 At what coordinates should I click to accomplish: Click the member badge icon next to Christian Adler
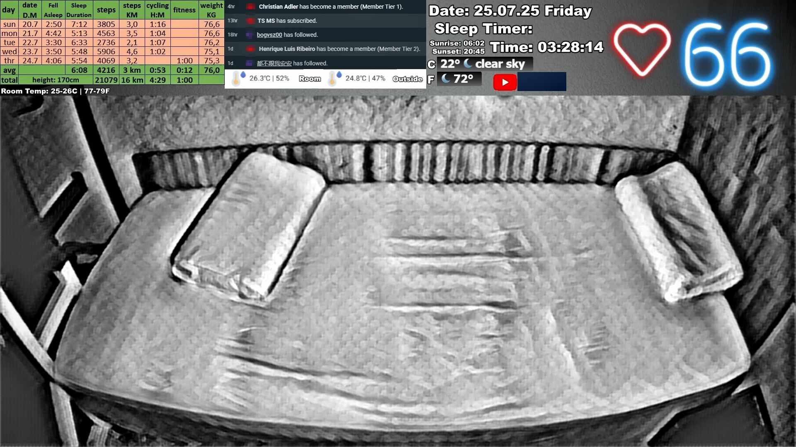250,7
